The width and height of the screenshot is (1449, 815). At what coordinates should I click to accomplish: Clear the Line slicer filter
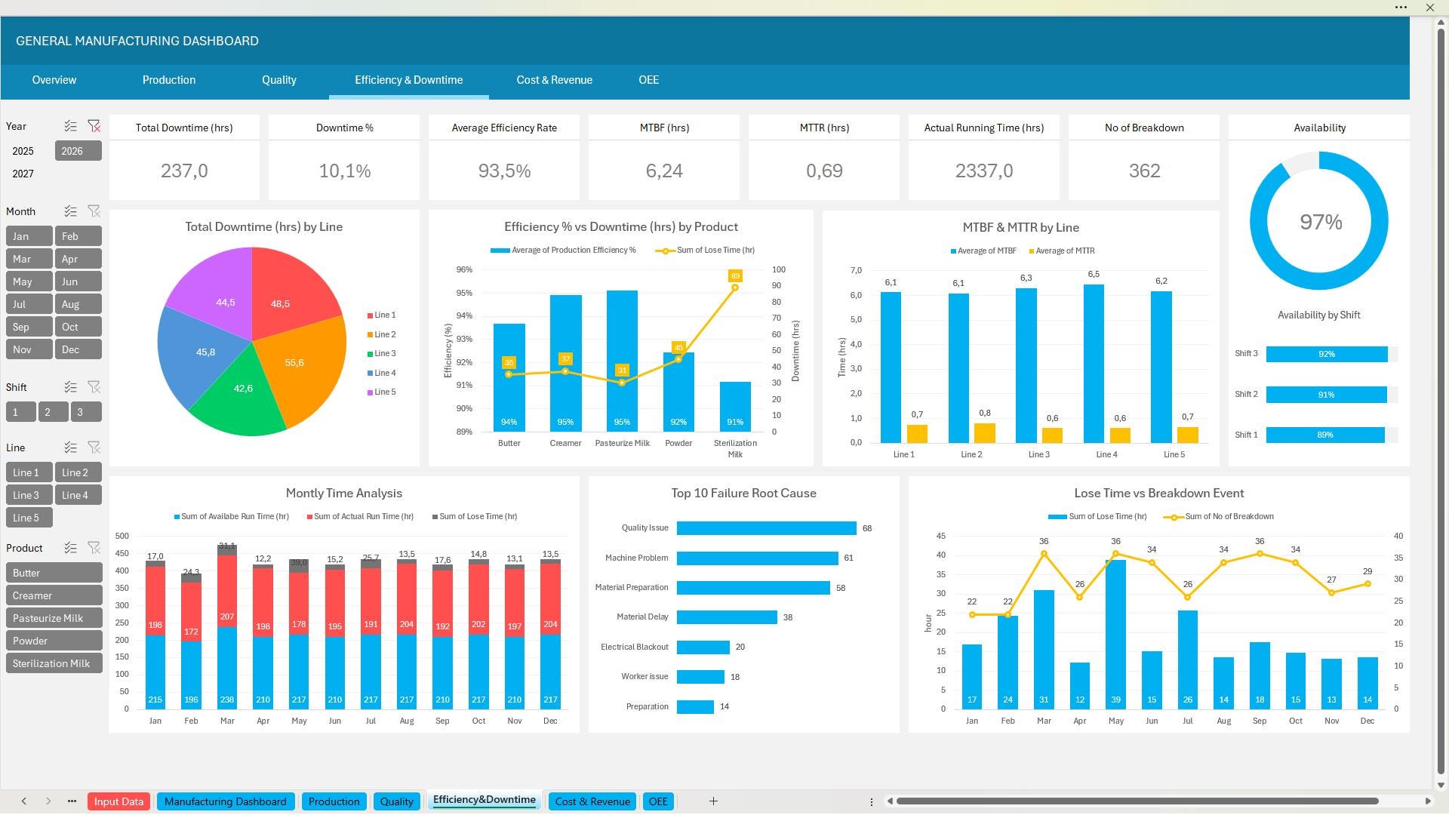(x=94, y=447)
